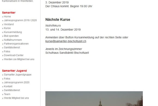Click the Nächste Kurse heading
The height and width of the screenshot is (106, 158).
click(58, 20)
